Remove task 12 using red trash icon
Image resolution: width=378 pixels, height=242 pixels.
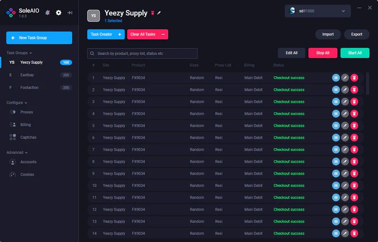[354, 209]
